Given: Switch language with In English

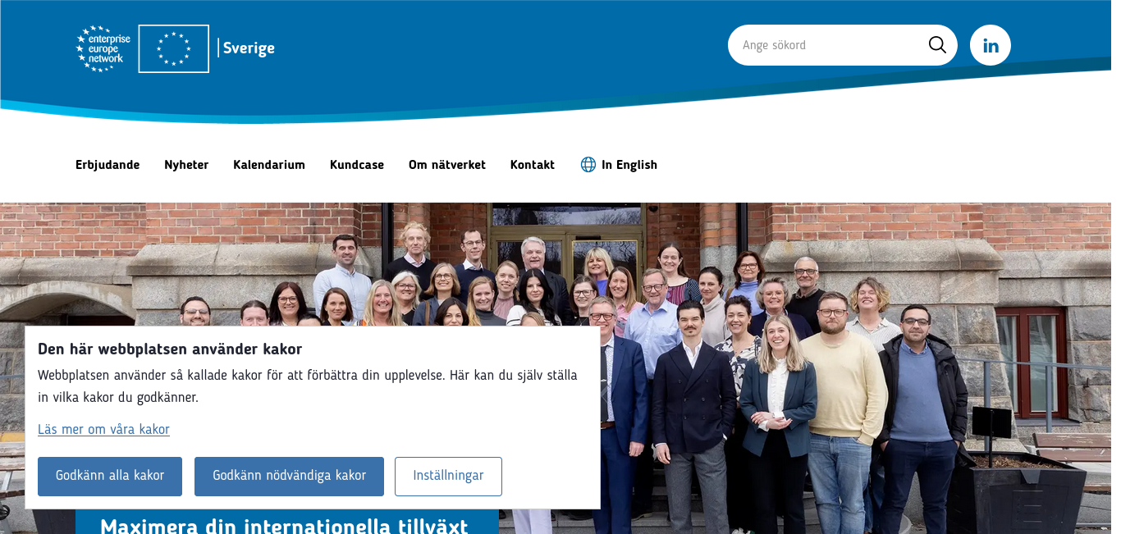Looking at the screenshot, I should (x=629, y=165).
